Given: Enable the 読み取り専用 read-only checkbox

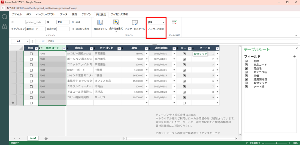Looking at the screenshot, I should (73, 29).
